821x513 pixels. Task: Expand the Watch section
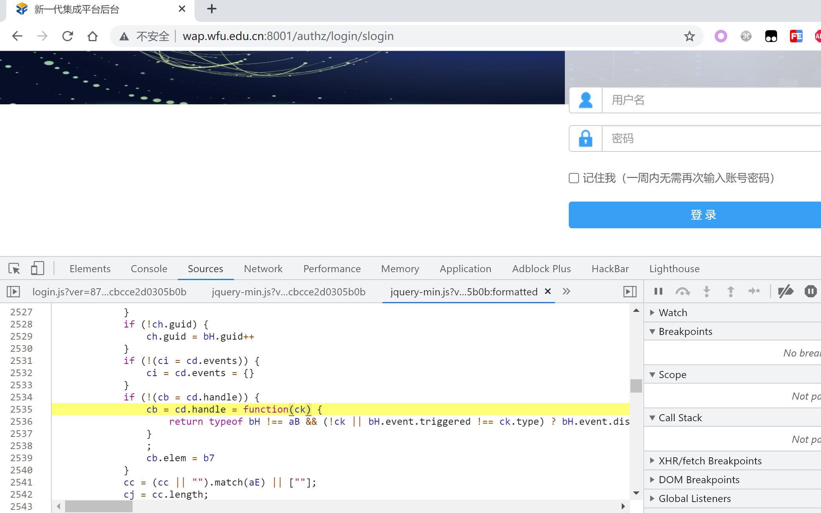(x=673, y=313)
